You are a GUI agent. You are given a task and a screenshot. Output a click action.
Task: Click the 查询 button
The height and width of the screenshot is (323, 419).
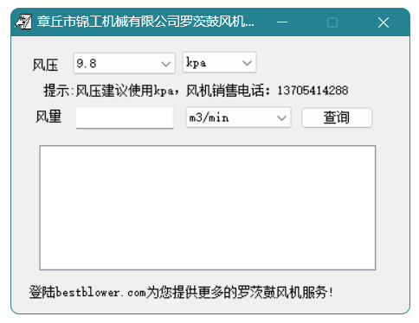click(x=337, y=117)
